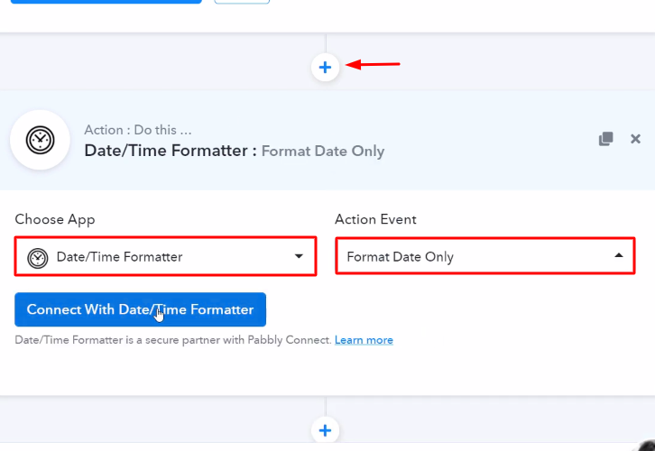Duplicate the Date/Time Formatter action step
This screenshot has height=451, width=655.
pyautogui.click(x=605, y=139)
